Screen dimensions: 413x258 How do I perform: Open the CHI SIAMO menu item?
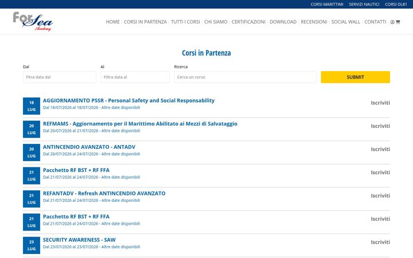[x=216, y=22]
